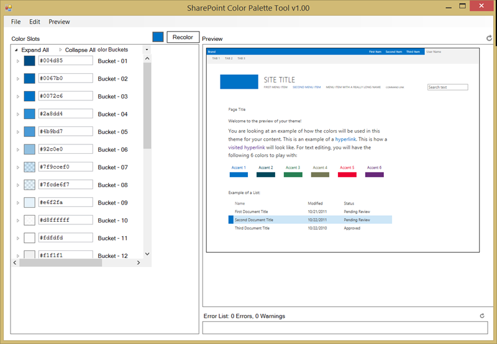This screenshot has height=344, width=497.
Task: Expand the Bucket - 06 row
Action: pyautogui.click(x=18, y=149)
